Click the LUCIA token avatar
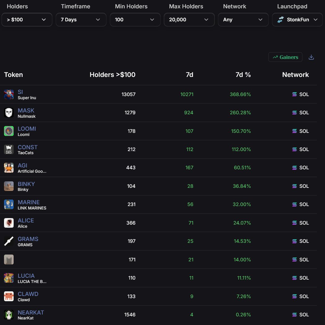Viewport: 325px width, 325px height. 9,278
